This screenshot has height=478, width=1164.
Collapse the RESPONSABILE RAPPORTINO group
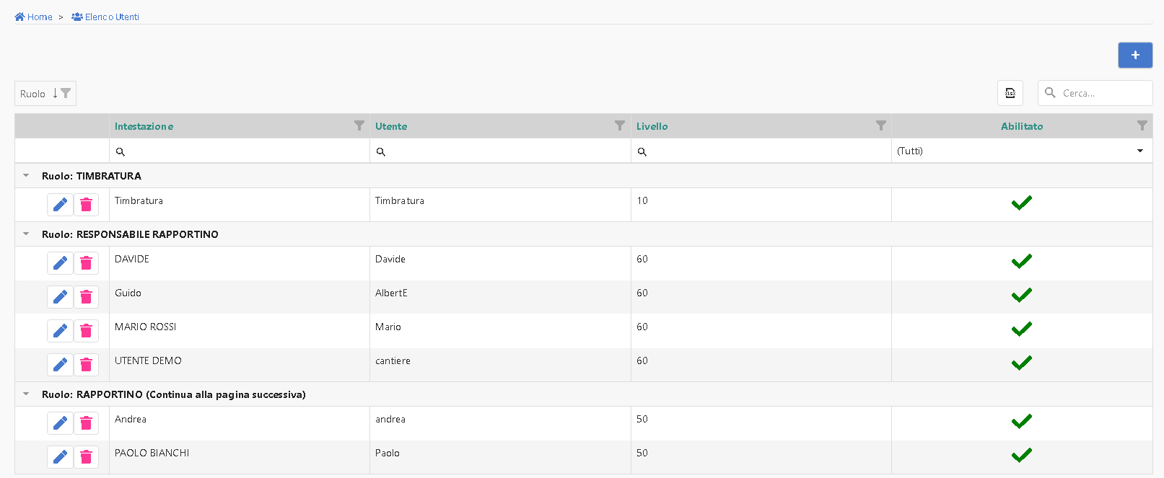click(26, 234)
